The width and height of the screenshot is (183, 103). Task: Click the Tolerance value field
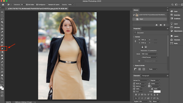(x=23, y=5)
